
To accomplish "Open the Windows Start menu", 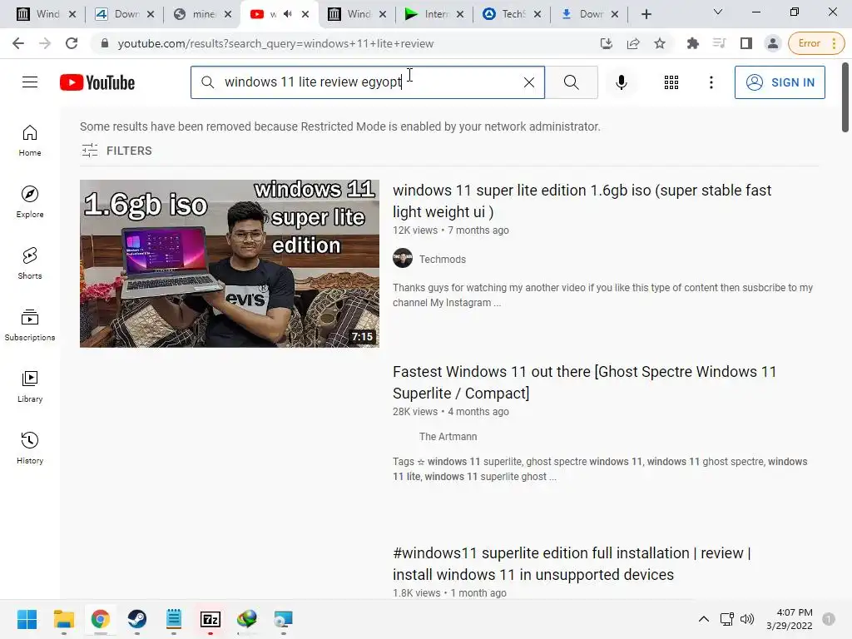I will click(x=27, y=619).
